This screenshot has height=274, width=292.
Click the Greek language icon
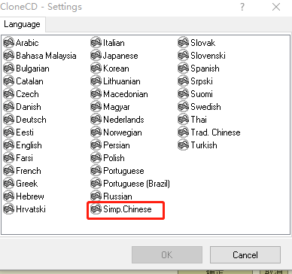click(x=9, y=184)
